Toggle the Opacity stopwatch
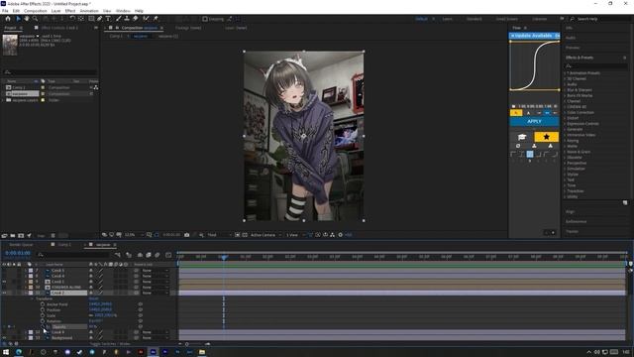The width and height of the screenshot is (634, 357). [x=43, y=326]
